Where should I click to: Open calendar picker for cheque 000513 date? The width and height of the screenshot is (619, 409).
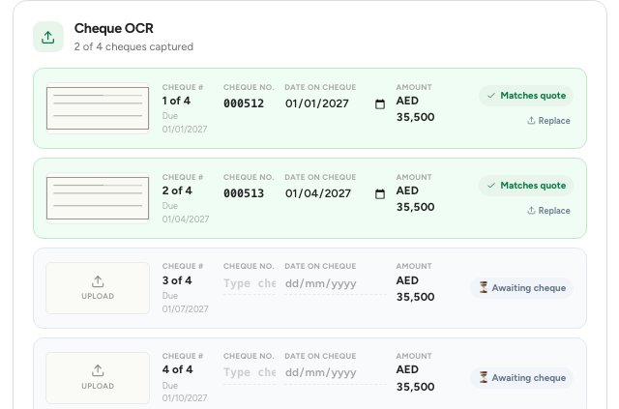380,194
